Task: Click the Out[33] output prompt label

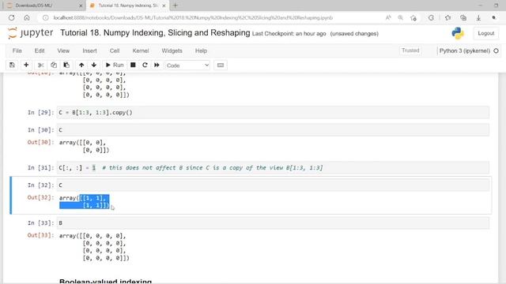Action: pos(40,235)
